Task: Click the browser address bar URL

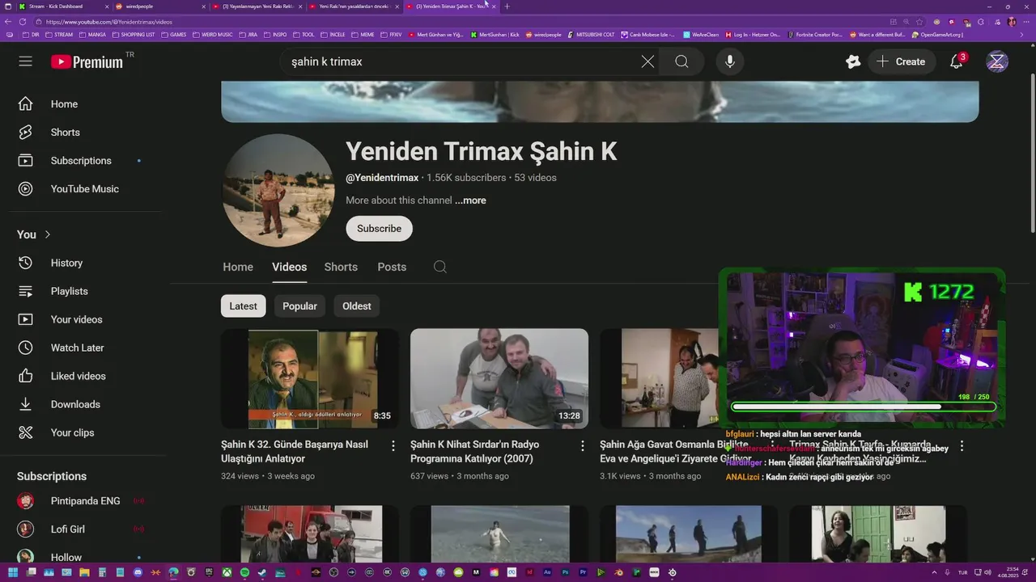Action: [x=109, y=22]
